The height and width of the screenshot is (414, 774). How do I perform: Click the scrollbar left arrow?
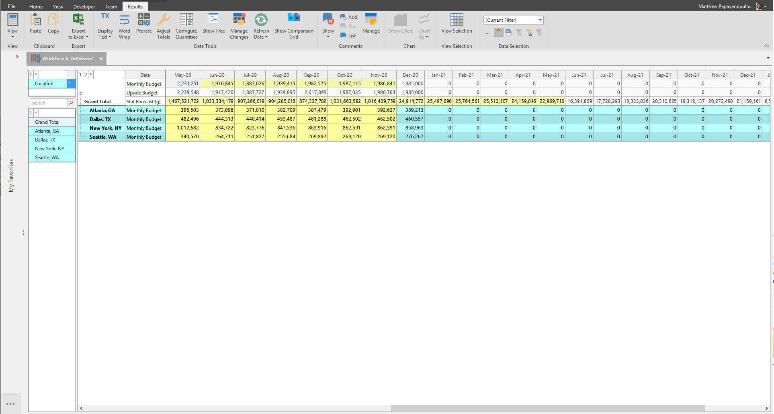81,408
